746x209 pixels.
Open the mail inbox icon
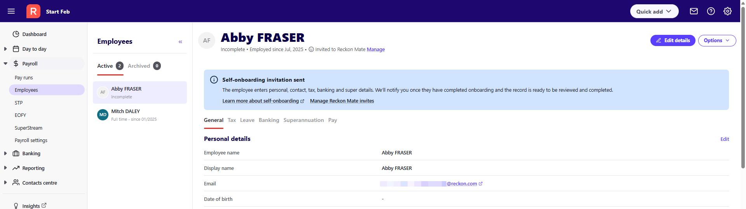[694, 11]
